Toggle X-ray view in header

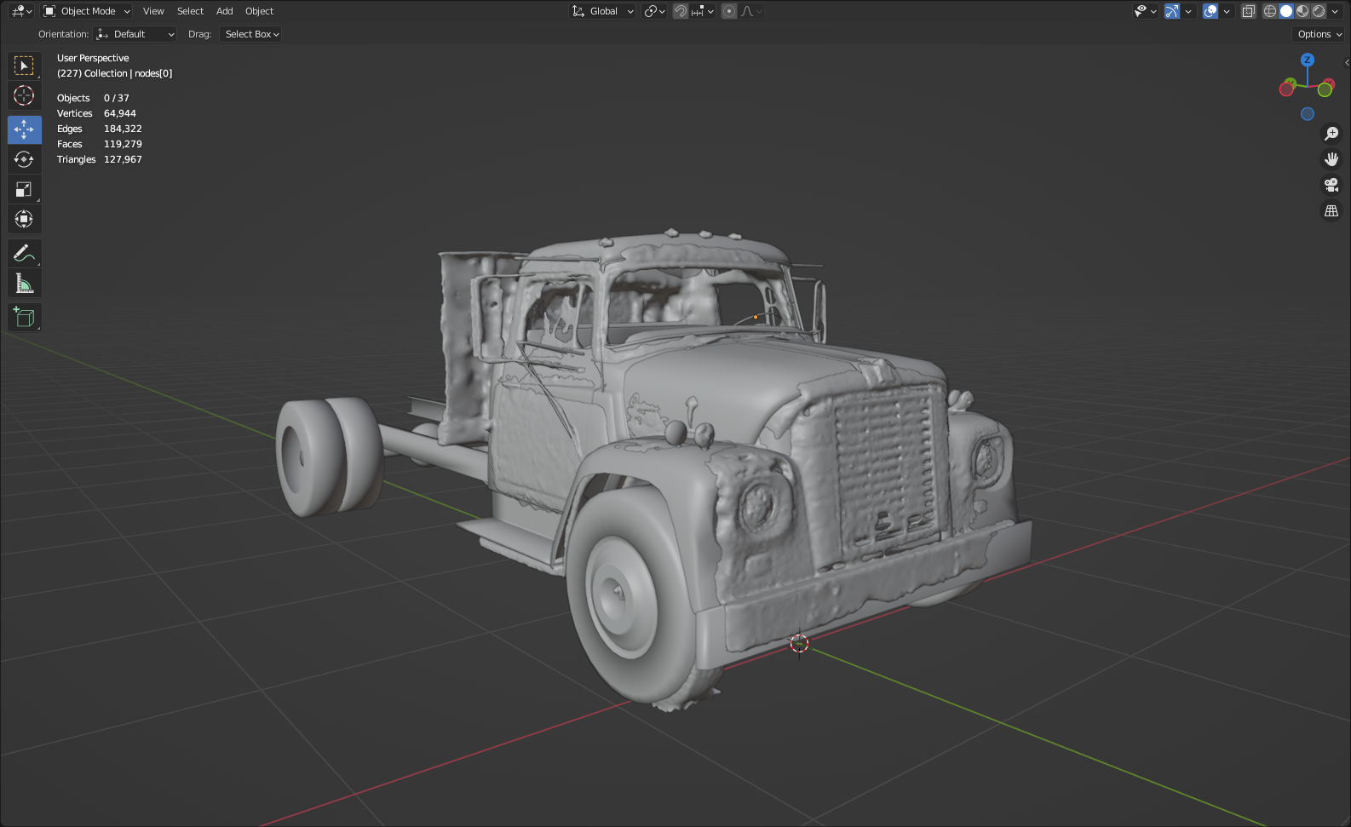click(1248, 11)
